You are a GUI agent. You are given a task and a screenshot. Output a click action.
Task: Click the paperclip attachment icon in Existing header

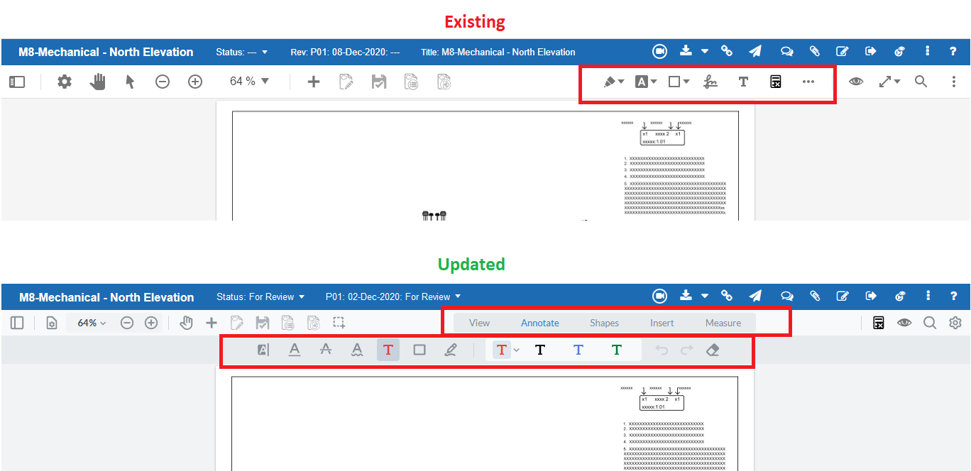click(x=815, y=51)
